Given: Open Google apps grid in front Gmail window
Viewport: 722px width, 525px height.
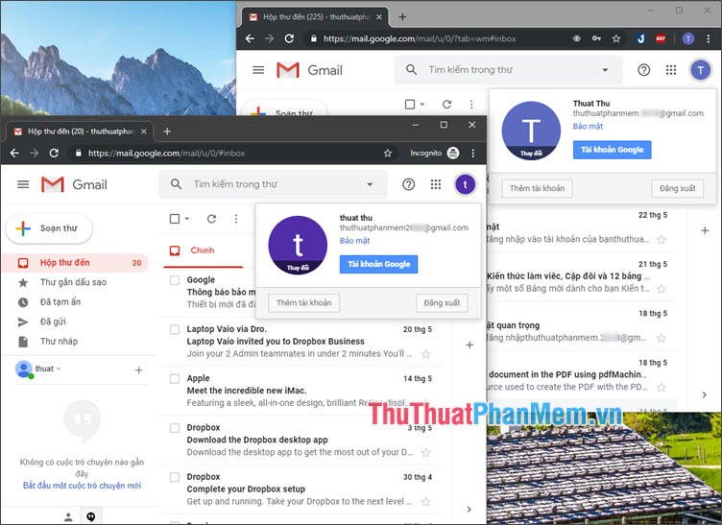Looking at the screenshot, I should (x=436, y=184).
